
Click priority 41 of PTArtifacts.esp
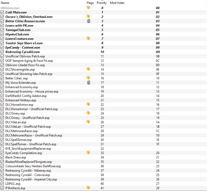coord(102,188)
